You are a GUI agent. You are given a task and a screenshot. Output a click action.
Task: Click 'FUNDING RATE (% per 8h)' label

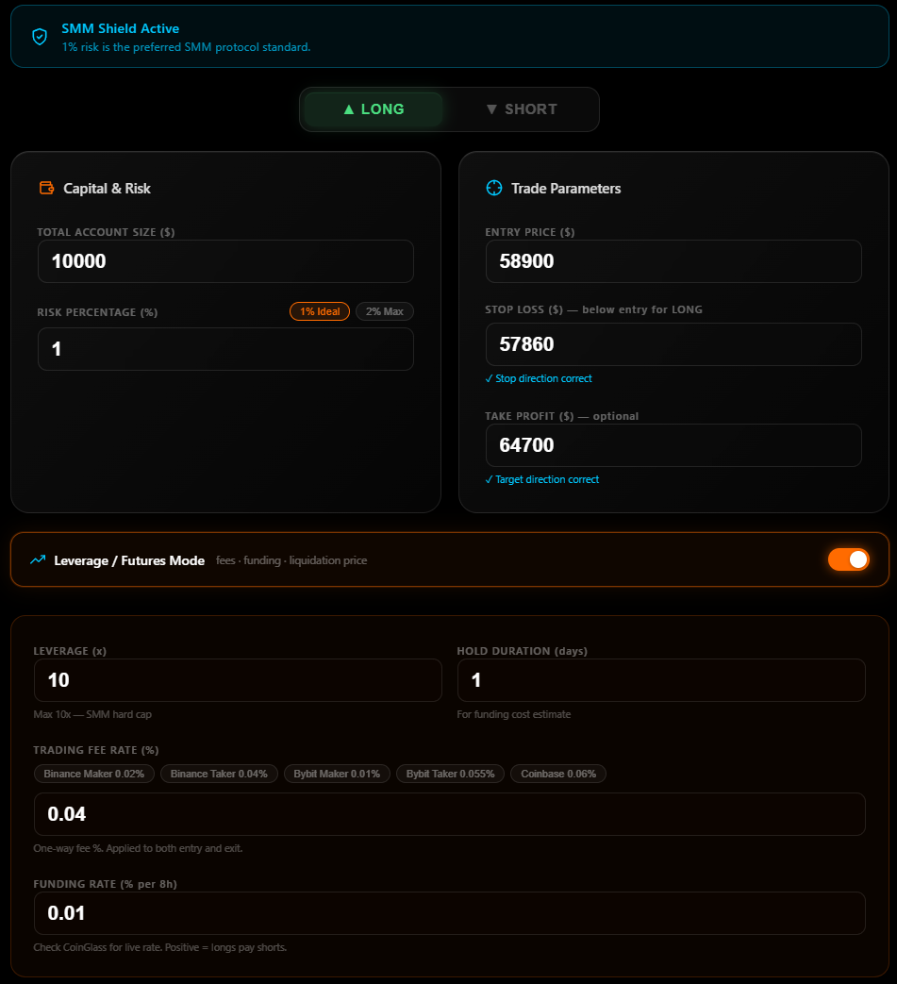click(x=106, y=884)
